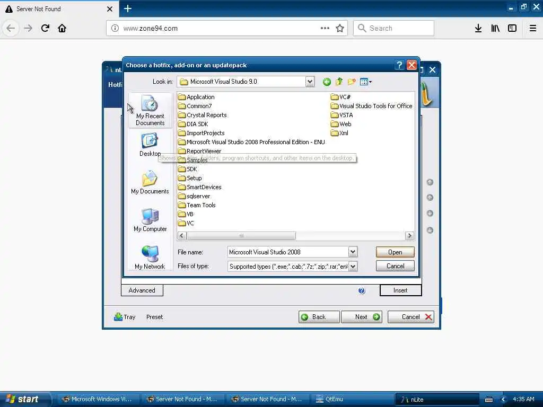Select the sqlserver folder
Viewport: 543px width, 407px height.
tap(194, 196)
